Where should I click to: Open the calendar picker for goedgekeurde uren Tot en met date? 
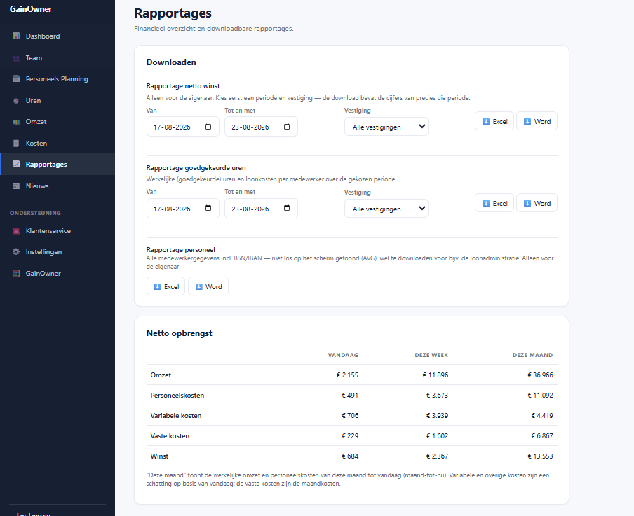(287, 209)
